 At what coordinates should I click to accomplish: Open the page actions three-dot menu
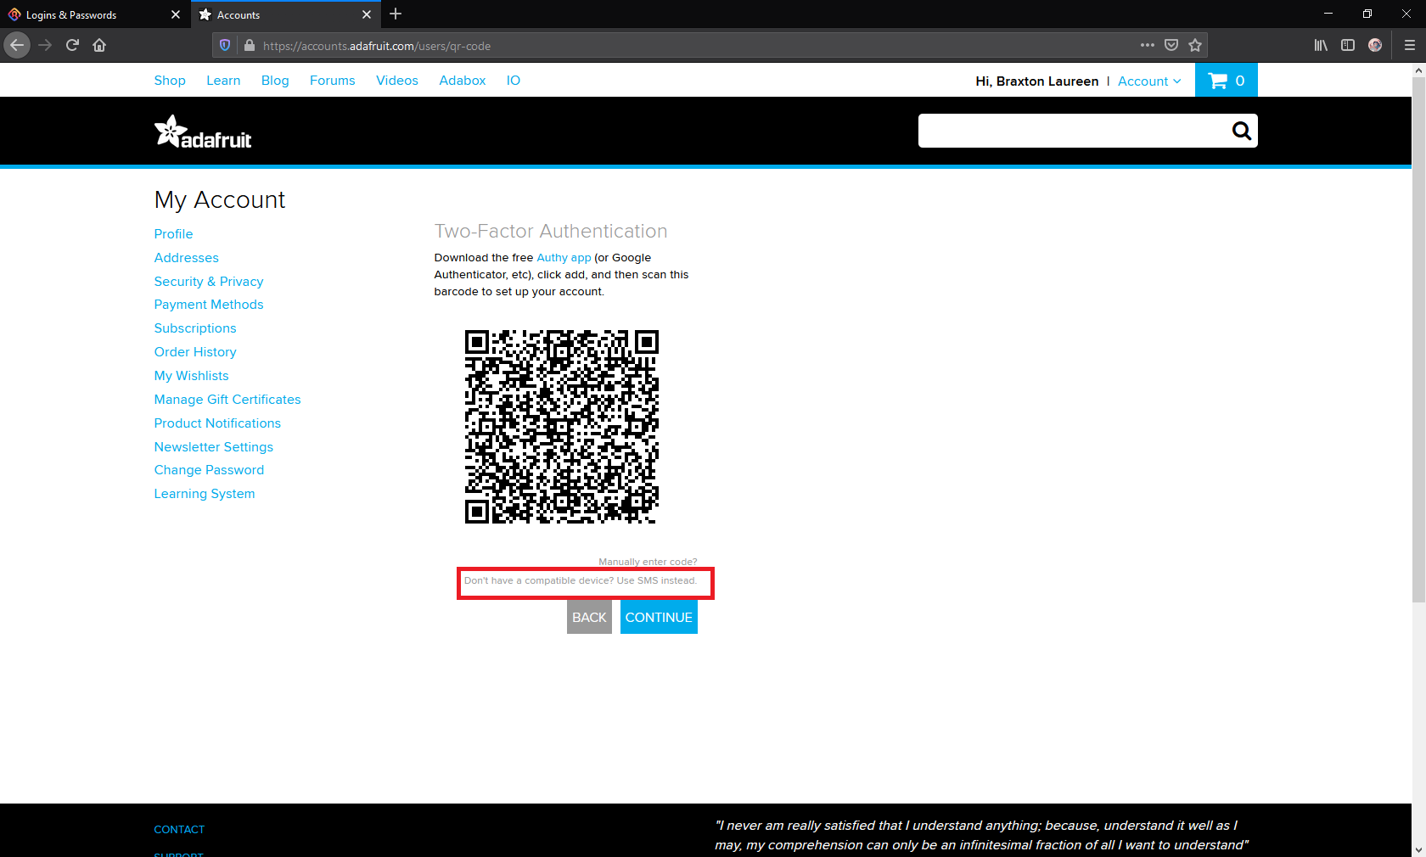(1148, 45)
